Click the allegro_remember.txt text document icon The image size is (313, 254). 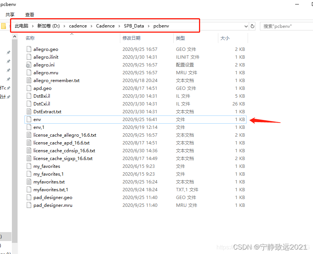[29, 80]
